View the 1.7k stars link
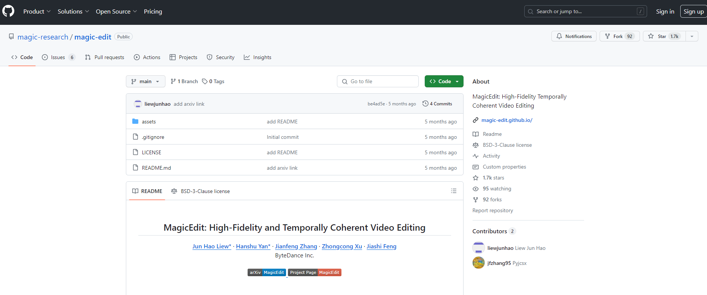 [493, 178]
